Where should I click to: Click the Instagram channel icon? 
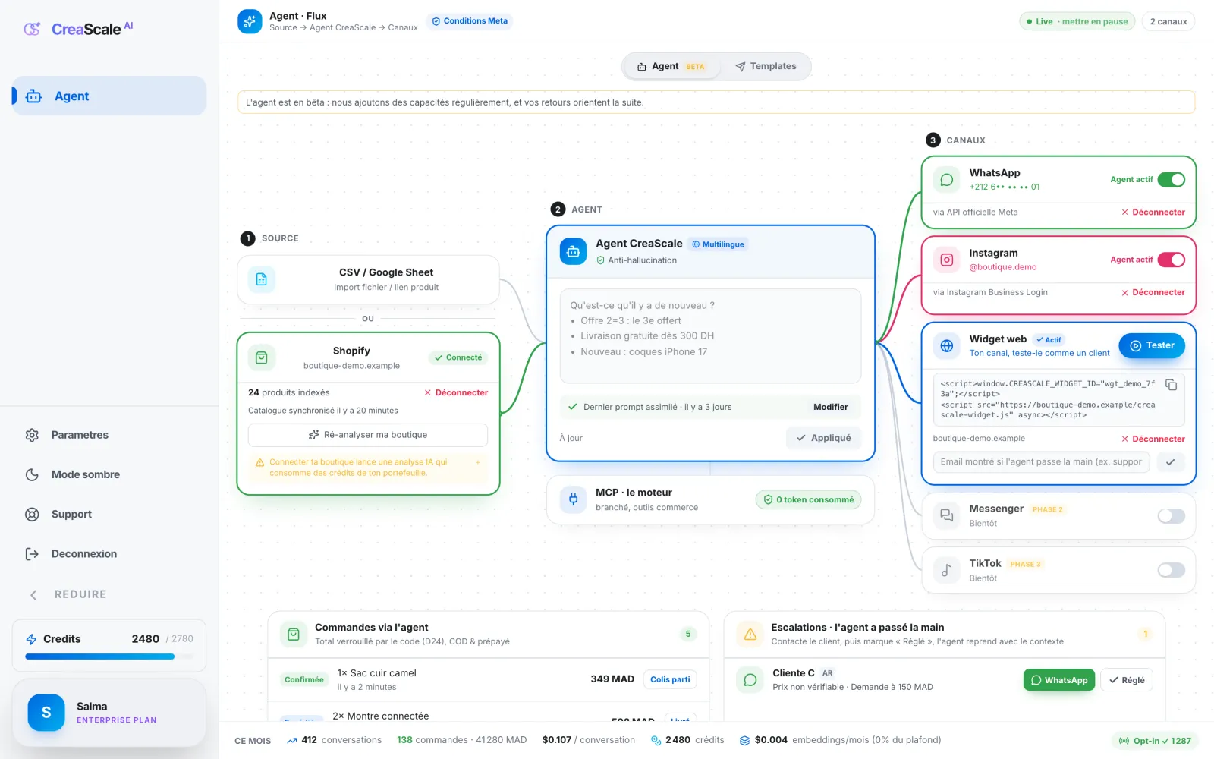946,260
